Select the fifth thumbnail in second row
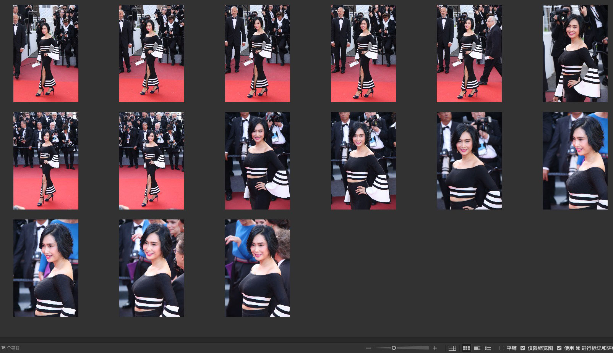Screen dimensions: 613x353 coord(469,161)
